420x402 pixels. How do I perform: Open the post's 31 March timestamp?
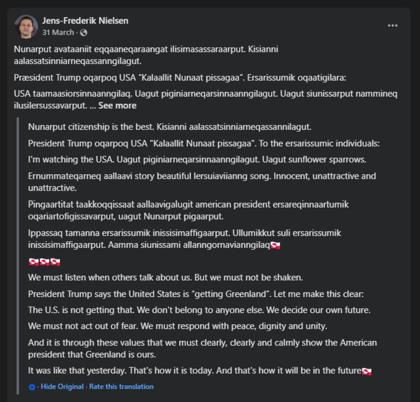pyautogui.click(x=58, y=33)
